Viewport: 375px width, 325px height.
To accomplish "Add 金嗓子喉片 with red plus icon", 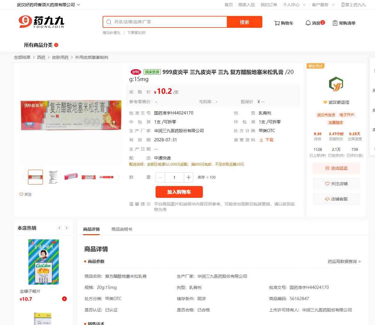I will pyautogui.click(x=64, y=299).
